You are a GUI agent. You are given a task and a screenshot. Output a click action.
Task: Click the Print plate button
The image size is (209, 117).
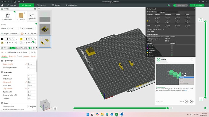coord(198,5)
